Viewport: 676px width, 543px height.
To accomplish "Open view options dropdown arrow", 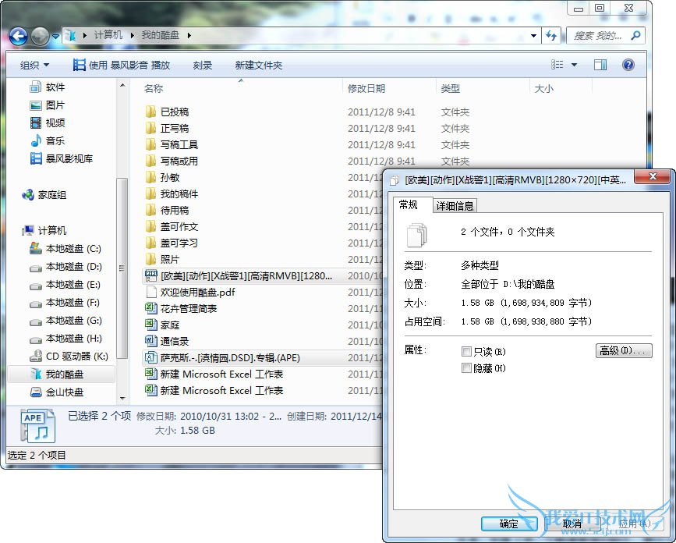I will coord(575,65).
